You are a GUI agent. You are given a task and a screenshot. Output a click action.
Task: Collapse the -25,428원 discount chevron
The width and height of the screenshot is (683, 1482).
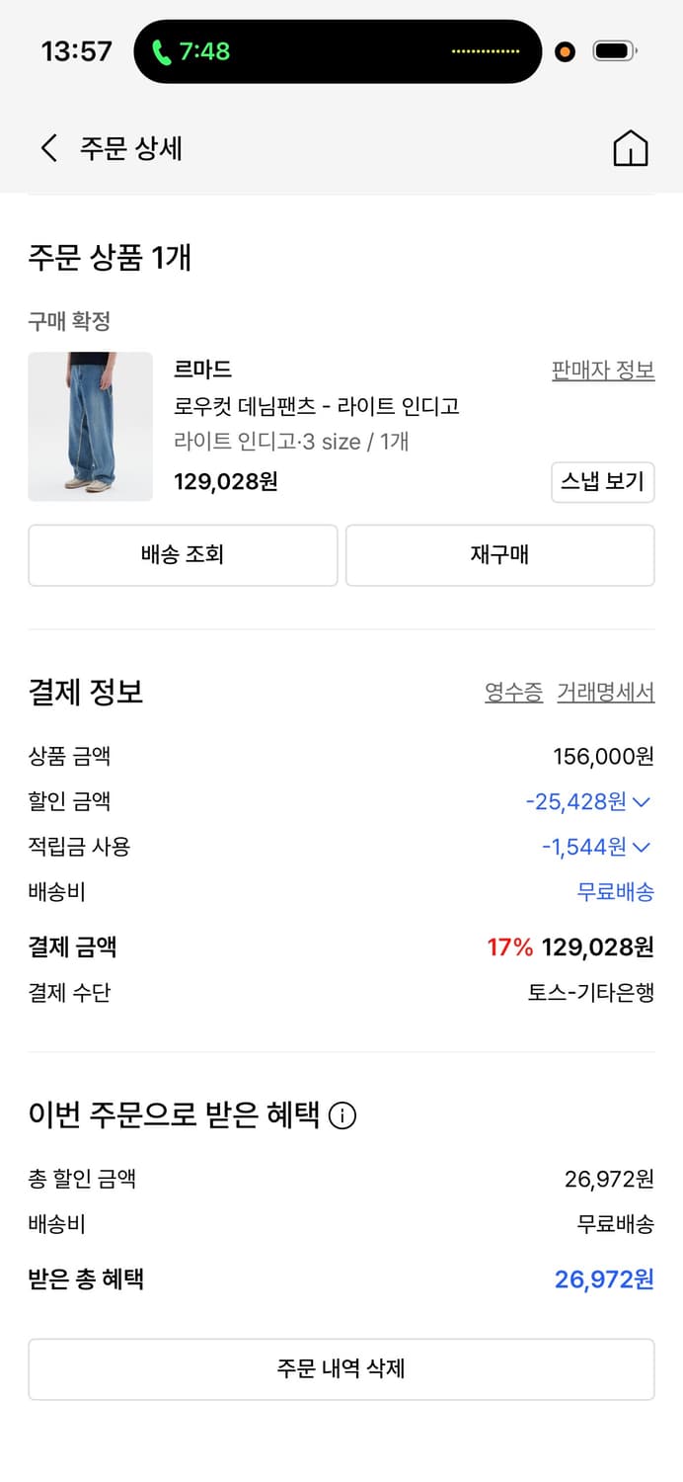pos(642,801)
